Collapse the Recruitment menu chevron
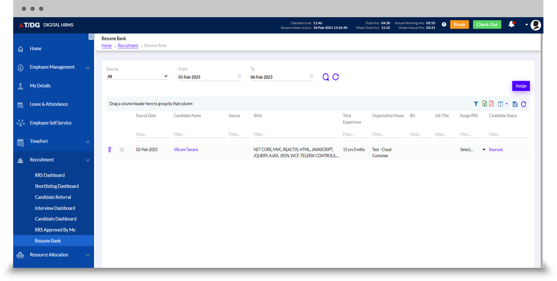Screen dimensions: 557x281 88,160
